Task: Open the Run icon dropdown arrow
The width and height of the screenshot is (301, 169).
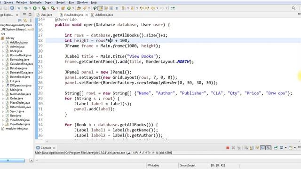Action: [x=39, y=8]
